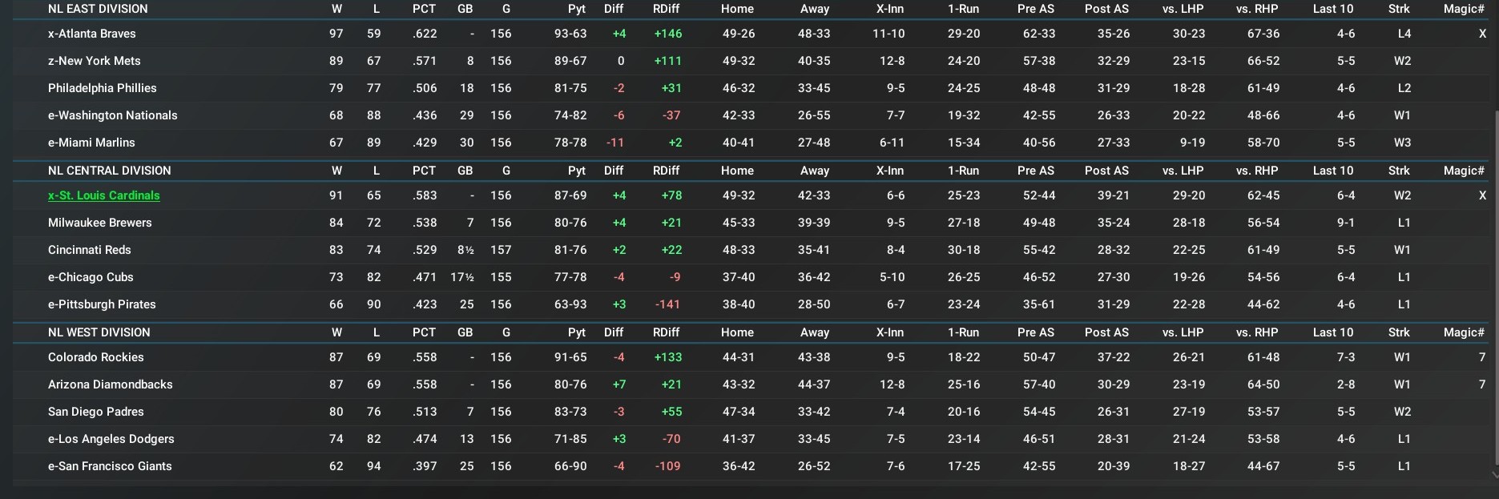
Task: Open the Los Angeles Dodgers team page
Action: pyautogui.click(x=111, y=439)
